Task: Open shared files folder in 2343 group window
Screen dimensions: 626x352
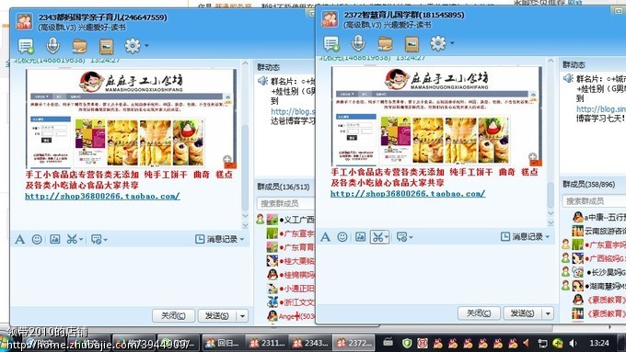Action: (80, 46)
